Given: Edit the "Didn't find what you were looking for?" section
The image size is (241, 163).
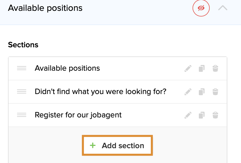Looking at the screenshot, I should [188, 92].
